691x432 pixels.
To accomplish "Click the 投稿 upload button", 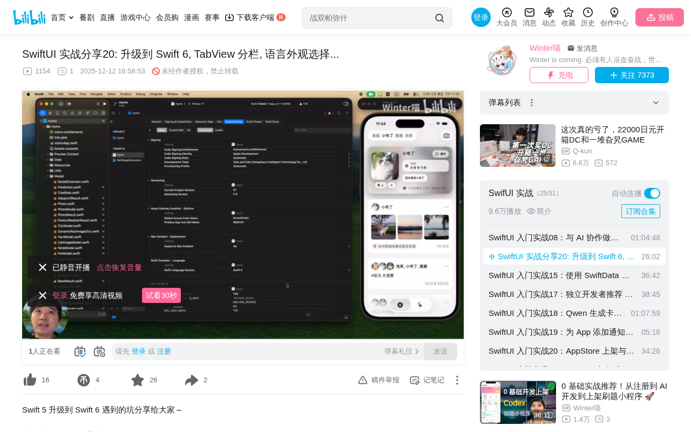I will (x=660, y=17).
